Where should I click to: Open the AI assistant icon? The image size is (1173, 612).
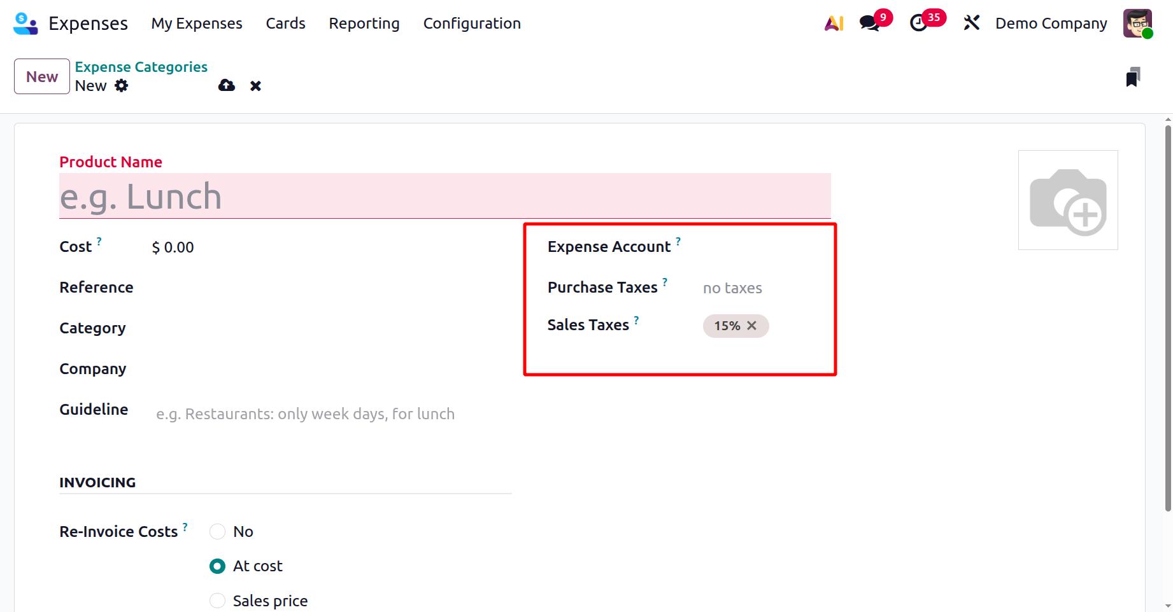(834, 24)
